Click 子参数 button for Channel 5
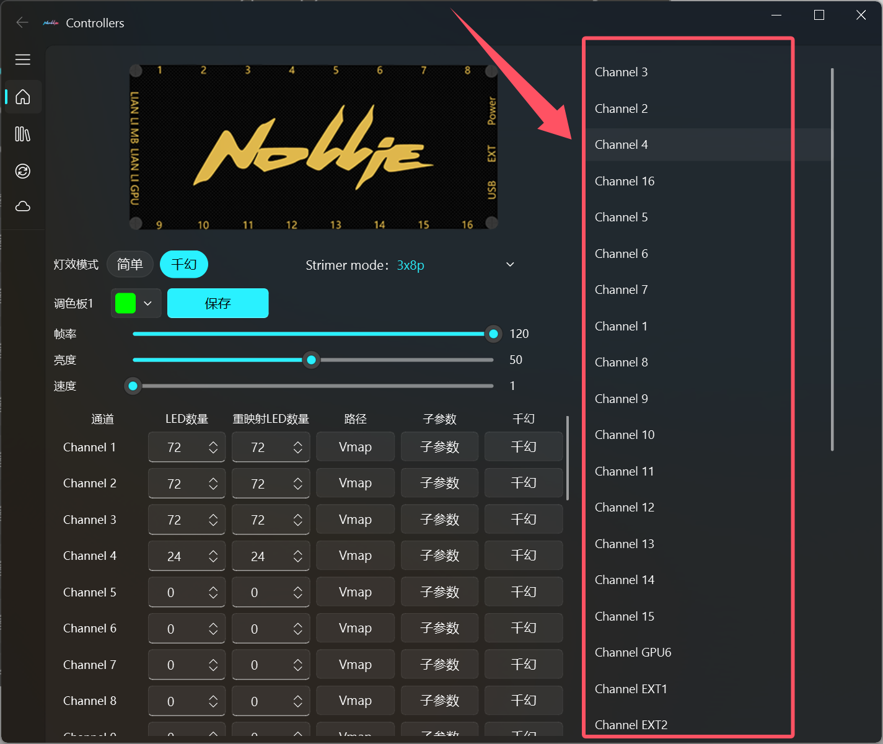Viewport: 883px width, 744px height. pos(440,592)
